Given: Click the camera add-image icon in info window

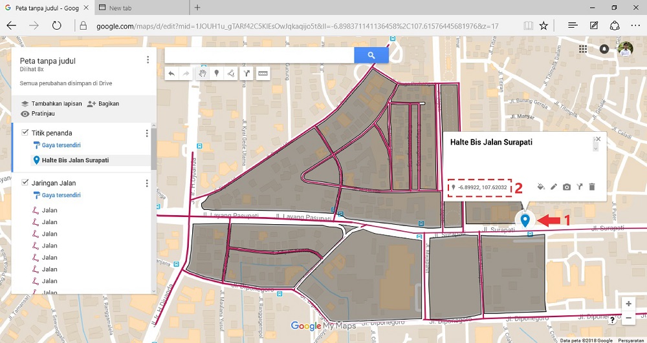Looking at the screenshot, I should pos(567,187).
